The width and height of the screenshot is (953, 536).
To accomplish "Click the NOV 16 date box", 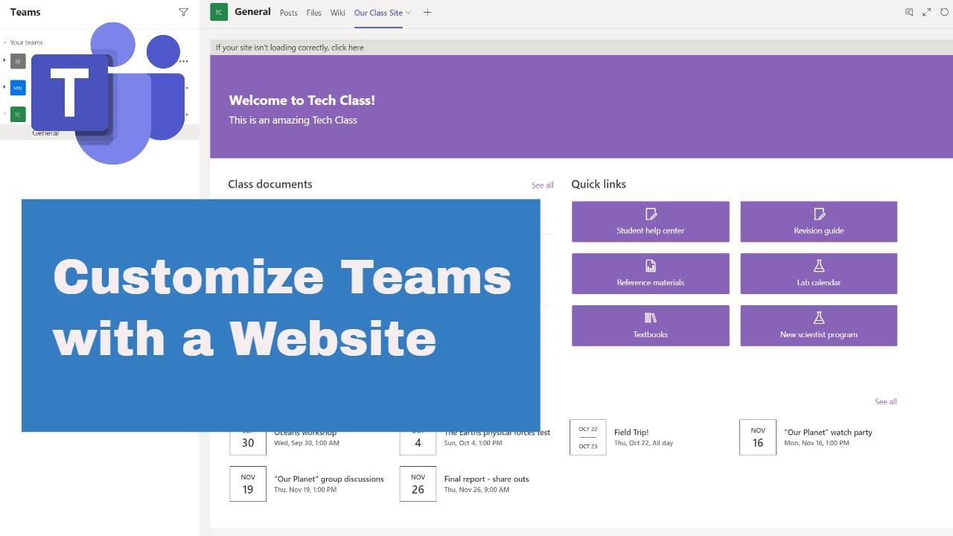I will click(x=758, y=437).
